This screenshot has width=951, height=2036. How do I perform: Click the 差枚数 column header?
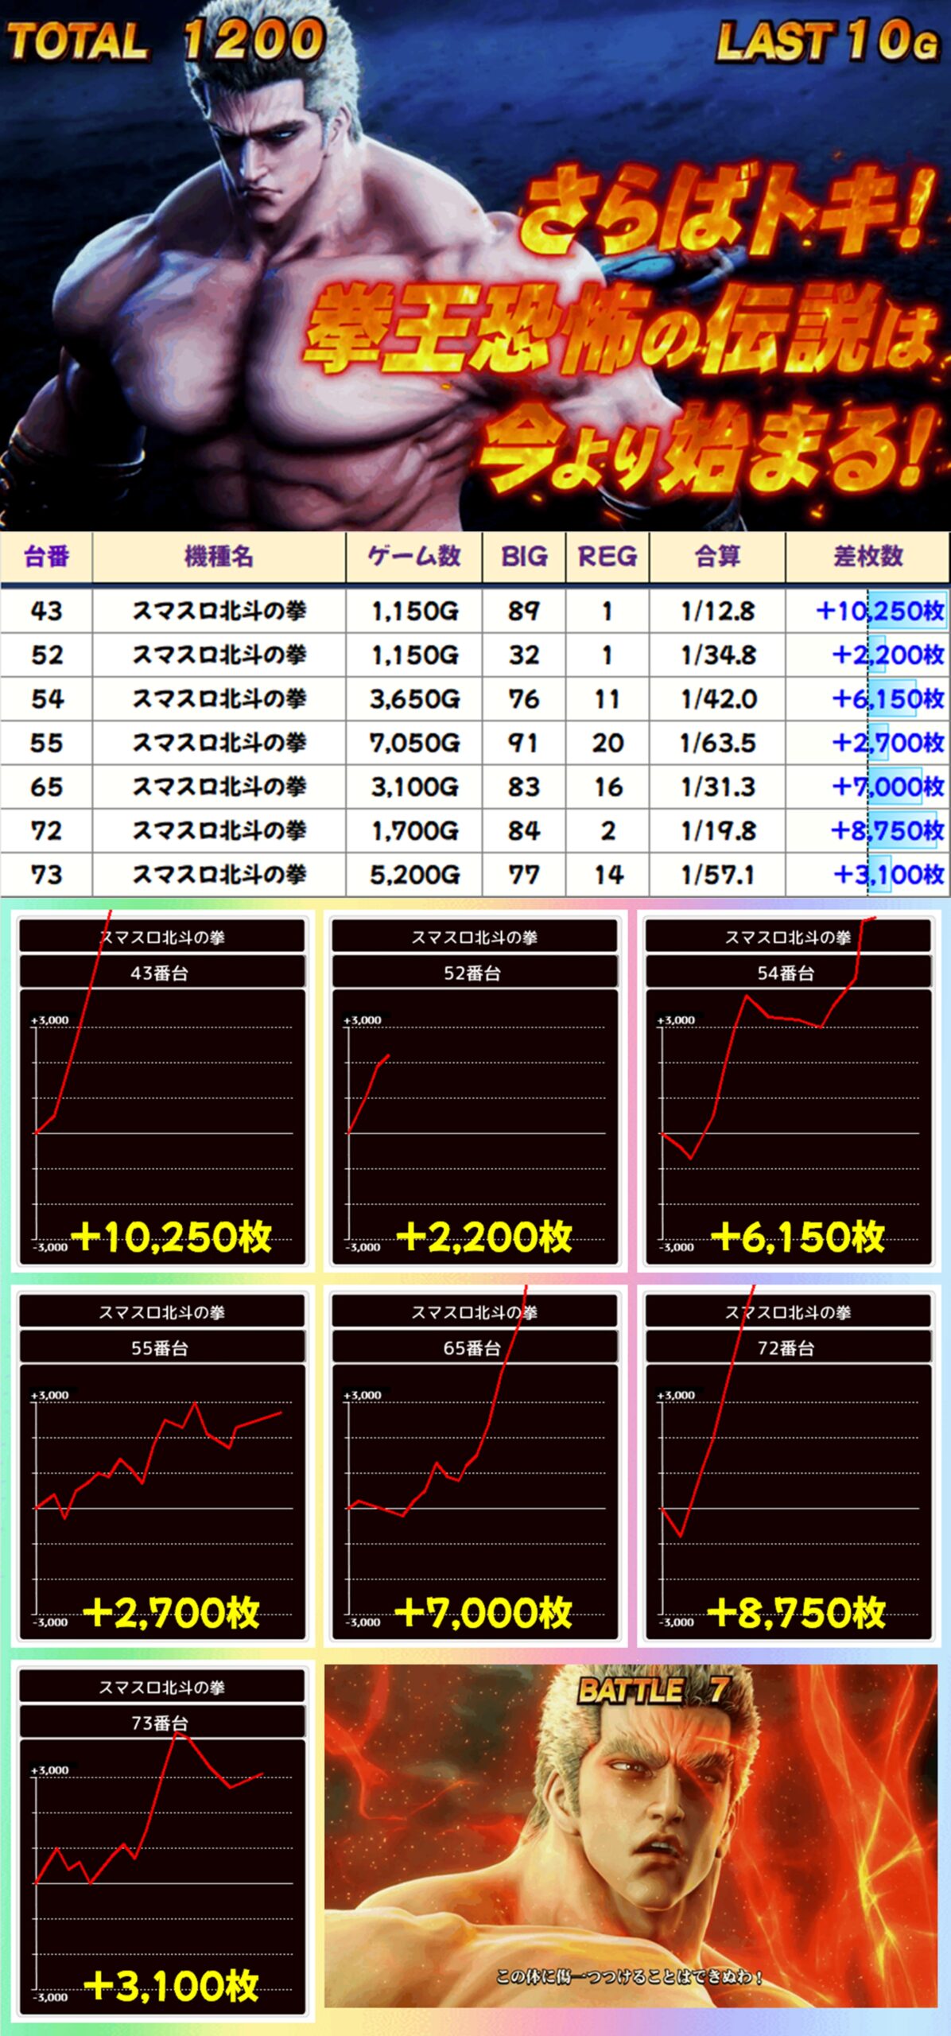pos(868,557)
